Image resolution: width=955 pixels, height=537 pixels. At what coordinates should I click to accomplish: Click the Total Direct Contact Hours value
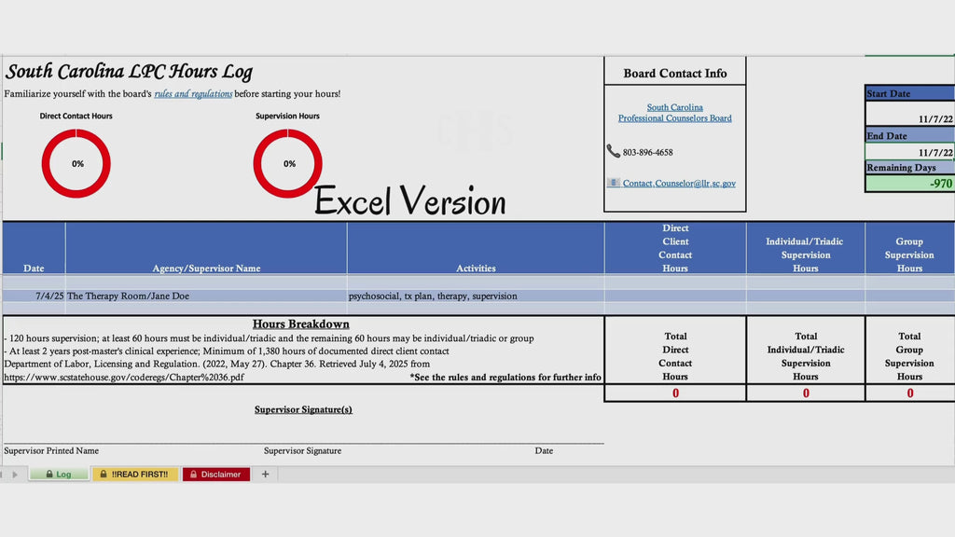tap(675, 393)
